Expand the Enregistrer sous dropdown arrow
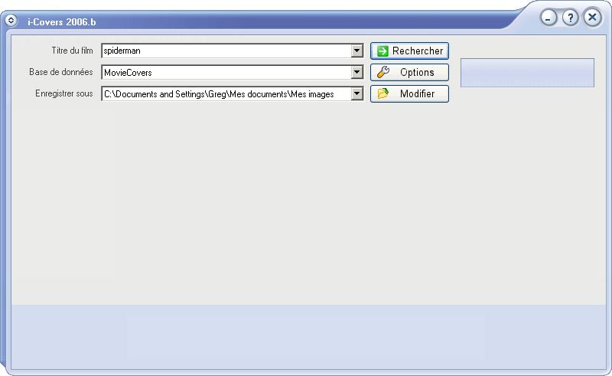The width and height of the screenshot is (612, 376). [x=356, y=93]
